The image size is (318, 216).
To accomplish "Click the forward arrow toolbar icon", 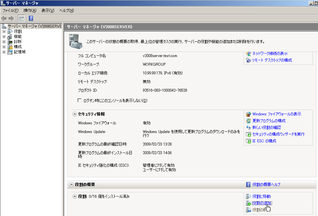I will point(11,18).
